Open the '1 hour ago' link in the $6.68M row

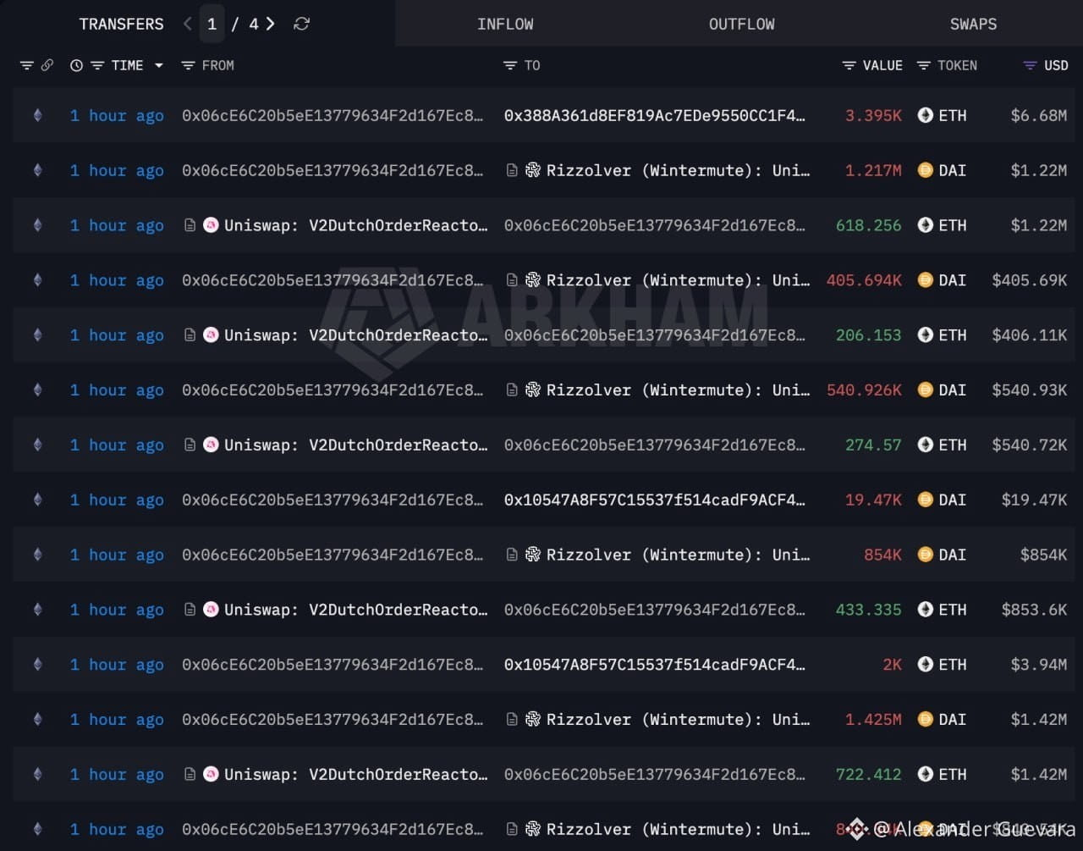pos(117,116)
